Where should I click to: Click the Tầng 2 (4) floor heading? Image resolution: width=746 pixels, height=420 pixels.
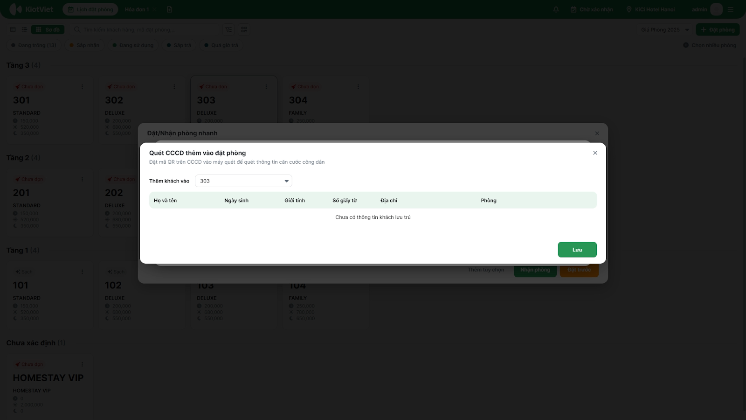coord(23,158)
